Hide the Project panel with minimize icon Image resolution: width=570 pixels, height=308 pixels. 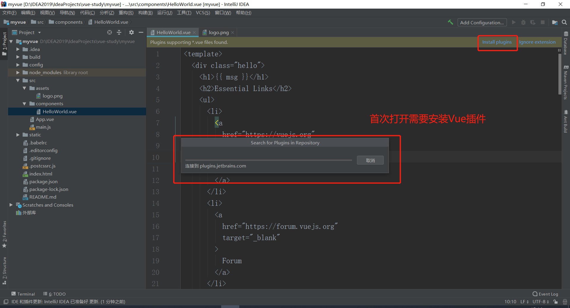click(x=141, y=32)
